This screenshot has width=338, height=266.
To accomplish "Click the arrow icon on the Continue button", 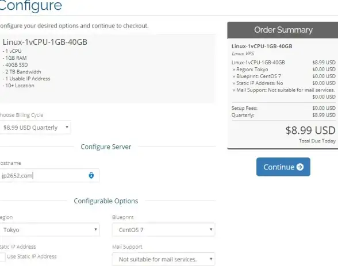I will (x=300, y=167).
